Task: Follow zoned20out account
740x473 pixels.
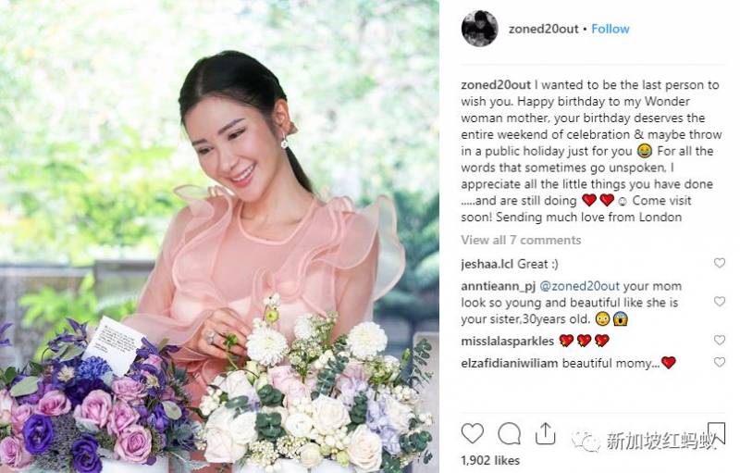Action: pos(610,29)
